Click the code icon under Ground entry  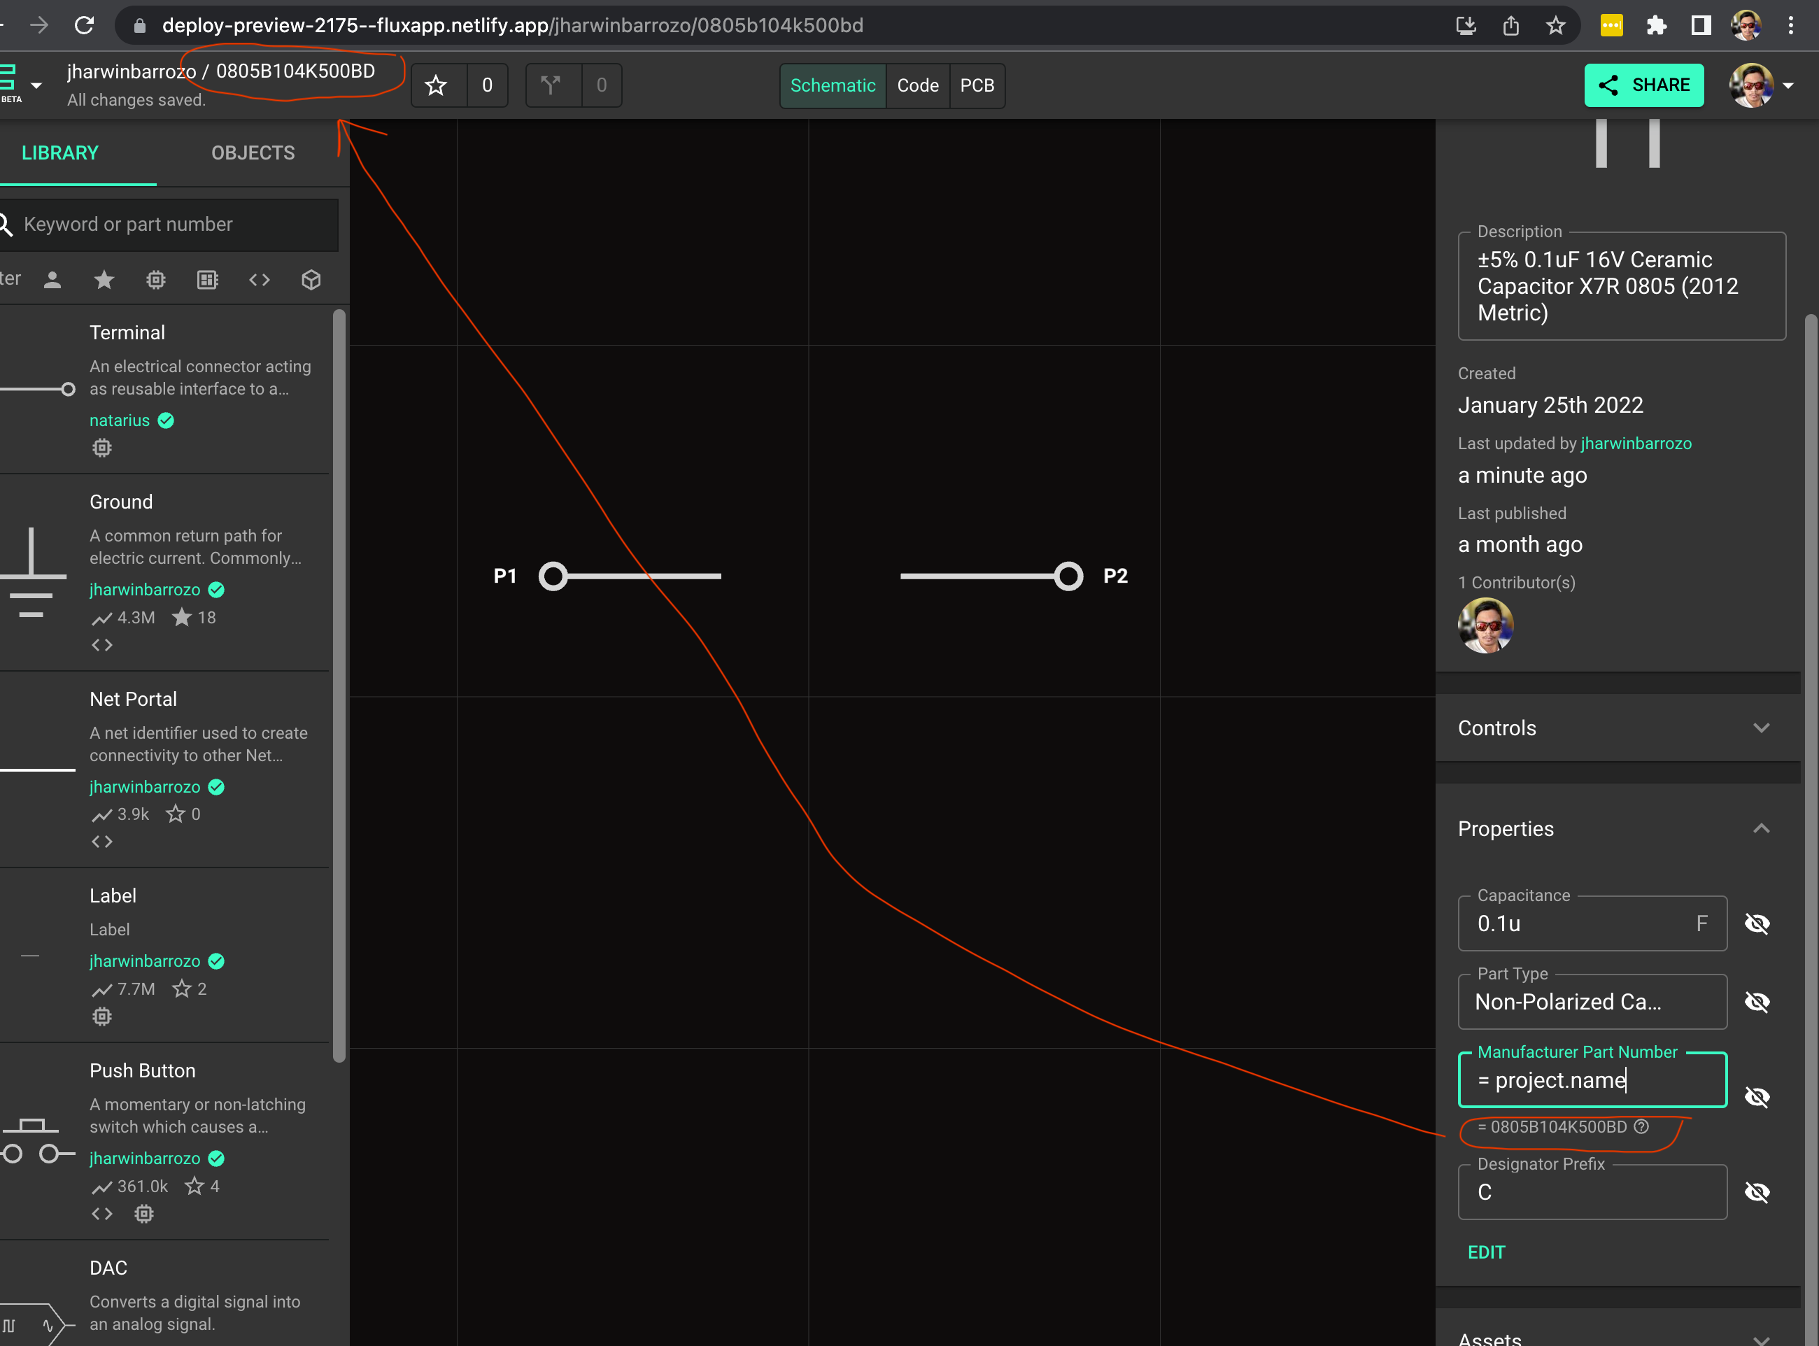[x=102, y=644]
